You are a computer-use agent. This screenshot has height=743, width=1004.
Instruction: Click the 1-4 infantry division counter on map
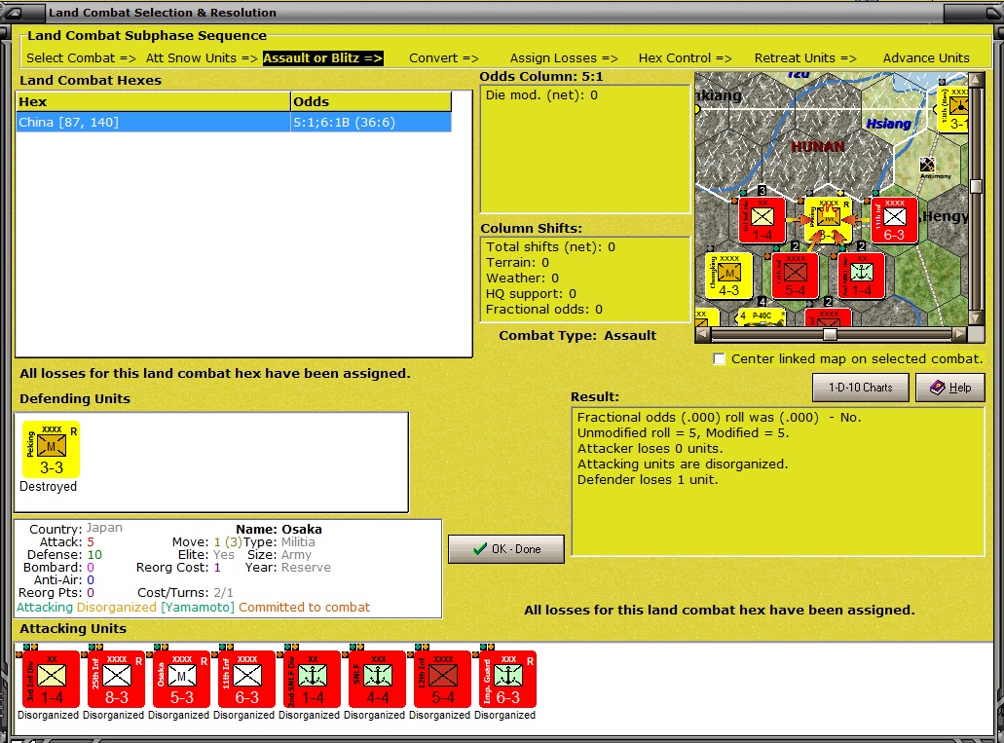click(762, 220)
